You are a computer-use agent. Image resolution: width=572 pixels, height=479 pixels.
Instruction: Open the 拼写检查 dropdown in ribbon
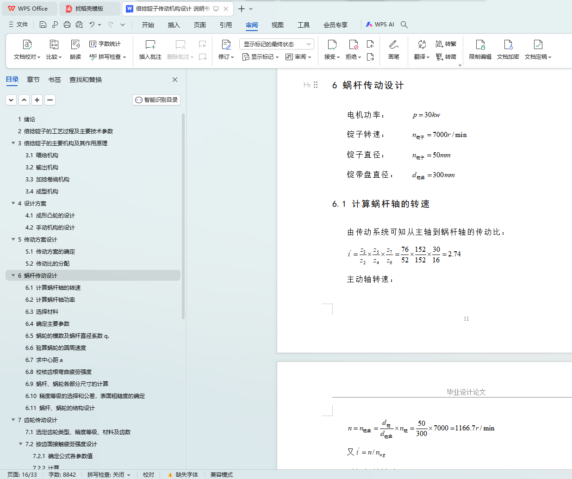[x=108, y=57]
